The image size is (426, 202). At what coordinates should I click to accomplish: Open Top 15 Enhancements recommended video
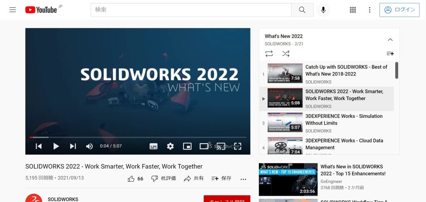coord(353,170)
